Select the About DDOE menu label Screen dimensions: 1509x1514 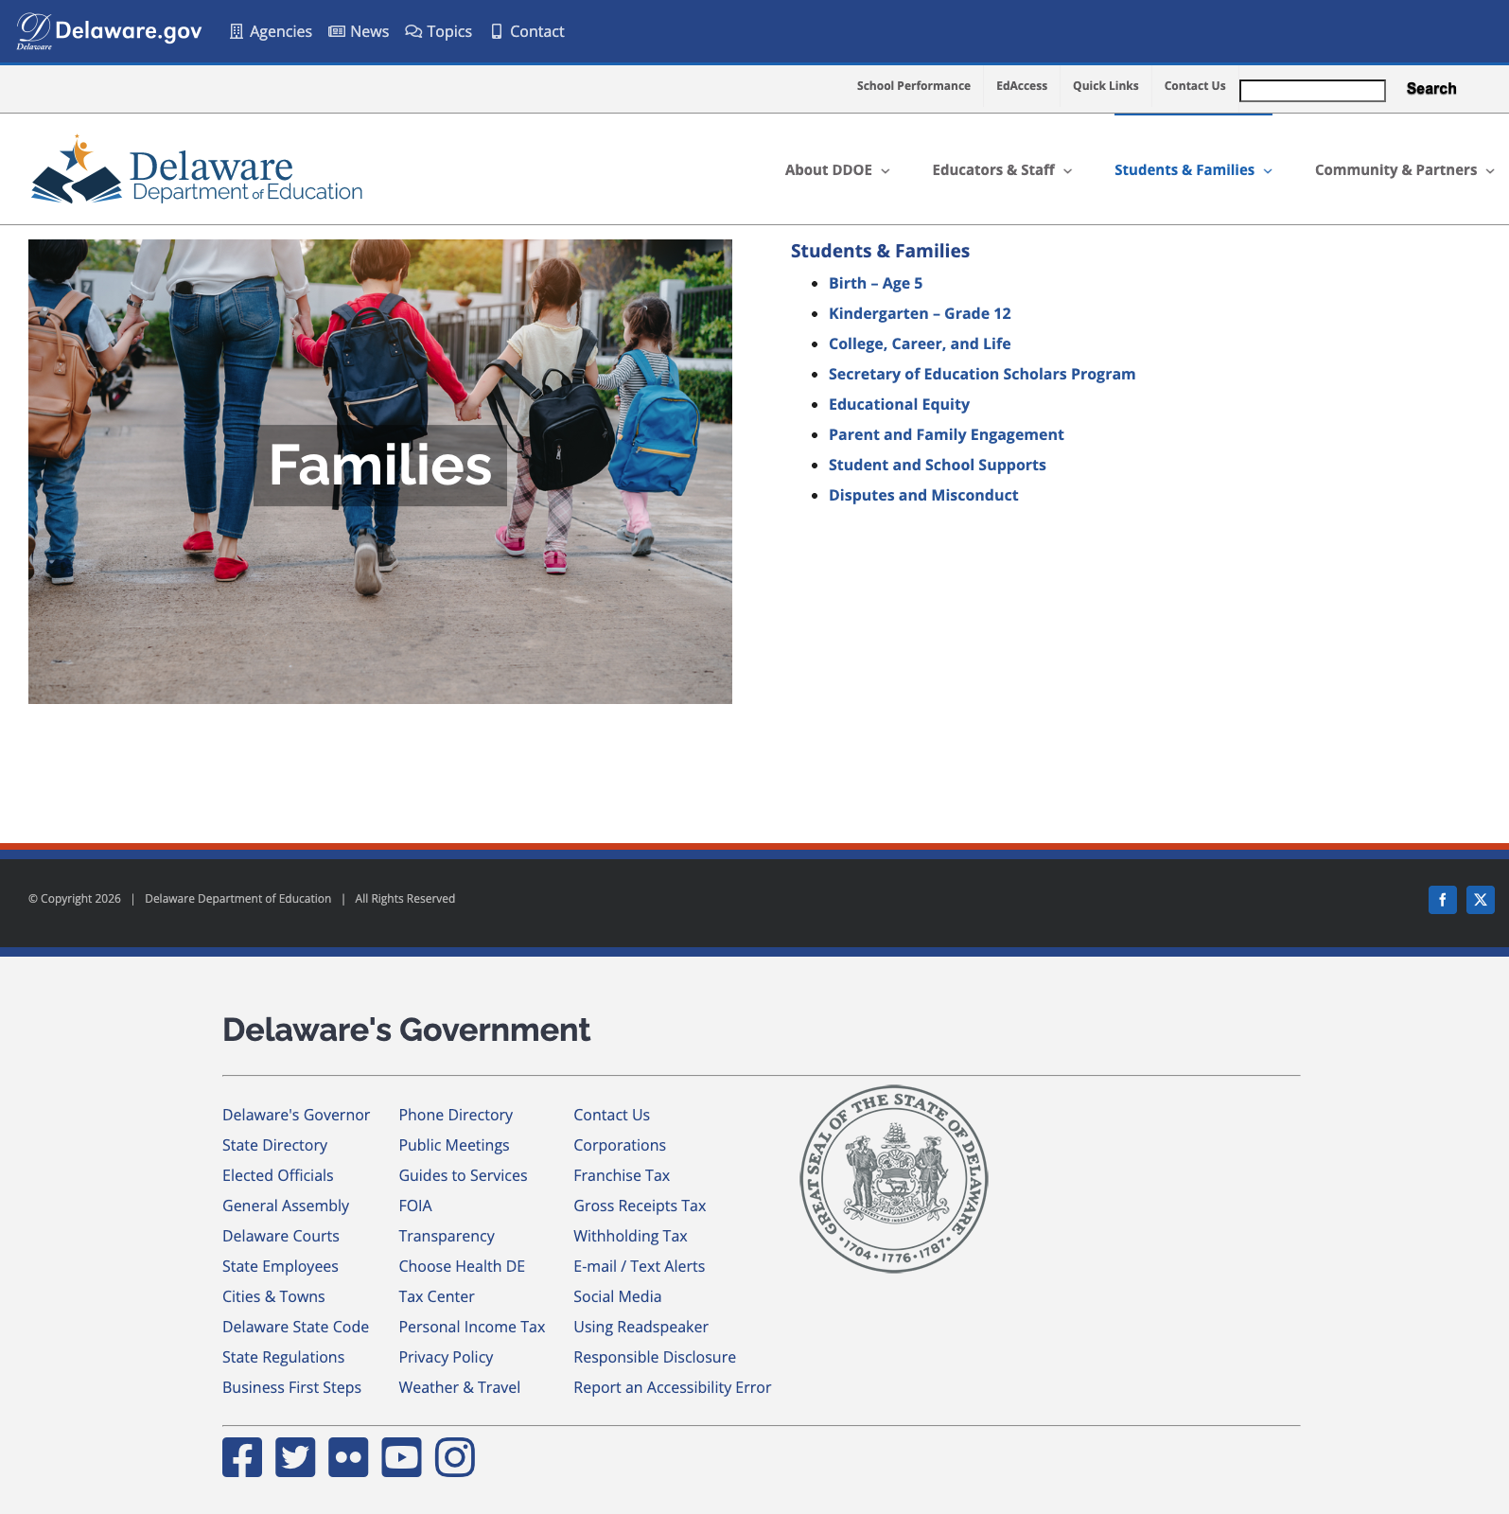coord(829,170)
